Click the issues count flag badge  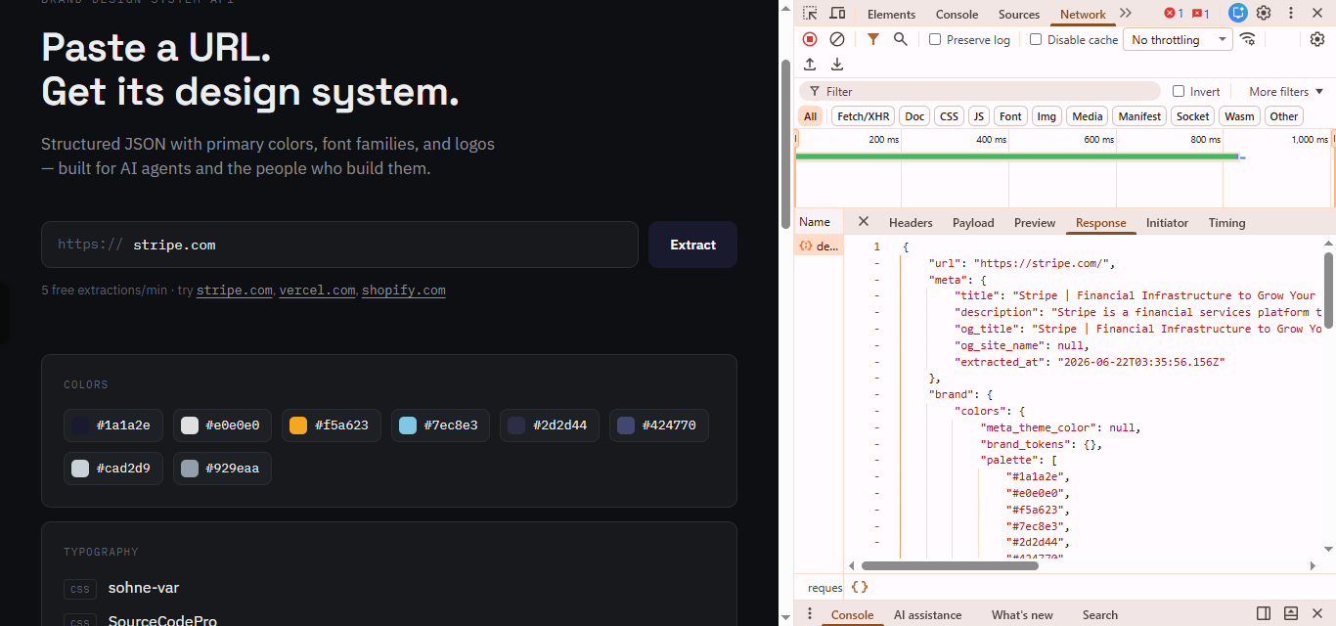(x=1201, y=14)
